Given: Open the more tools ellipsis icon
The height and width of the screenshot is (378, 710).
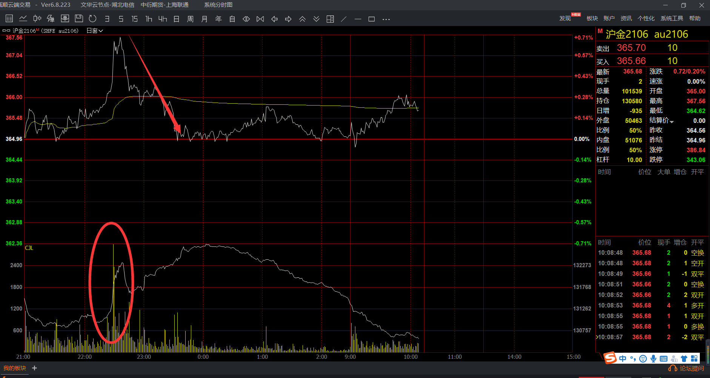Looking at the screenshot, I should pyautogui.click(x=386, y=19).
